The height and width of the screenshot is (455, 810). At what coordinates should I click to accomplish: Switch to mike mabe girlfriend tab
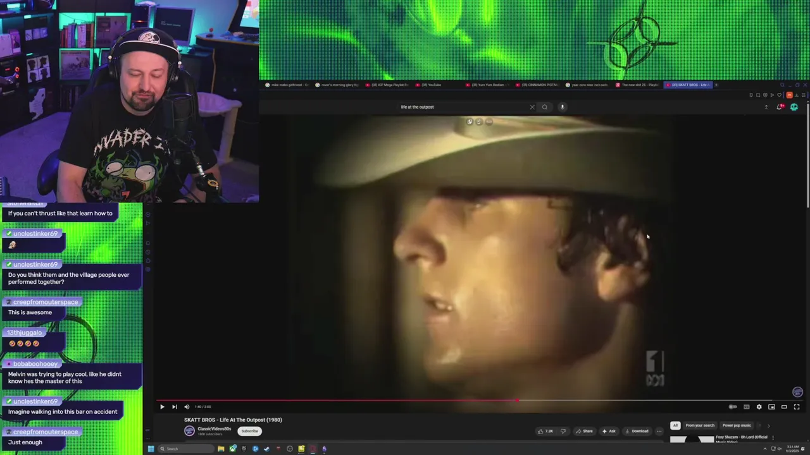pyautogui.click(x=287, y=85)
